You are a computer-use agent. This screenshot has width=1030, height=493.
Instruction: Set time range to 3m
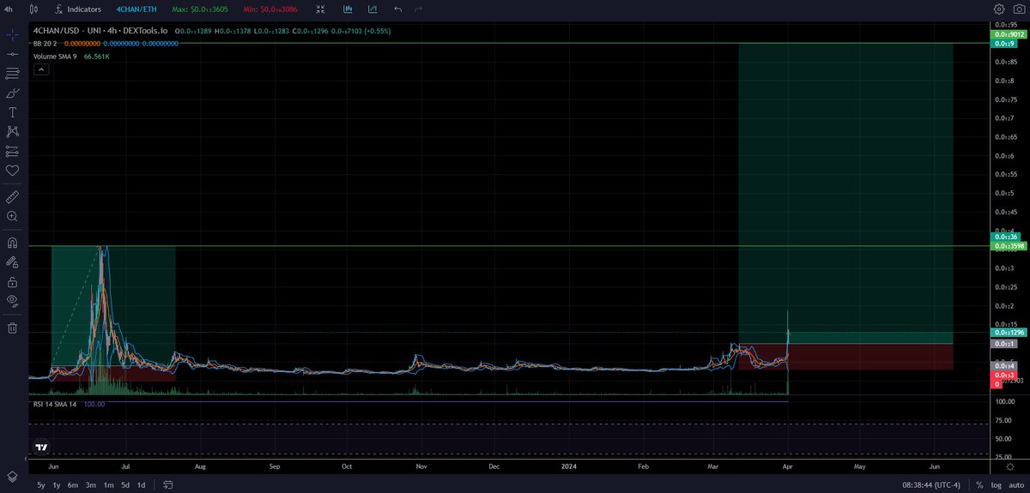(91, 485)
